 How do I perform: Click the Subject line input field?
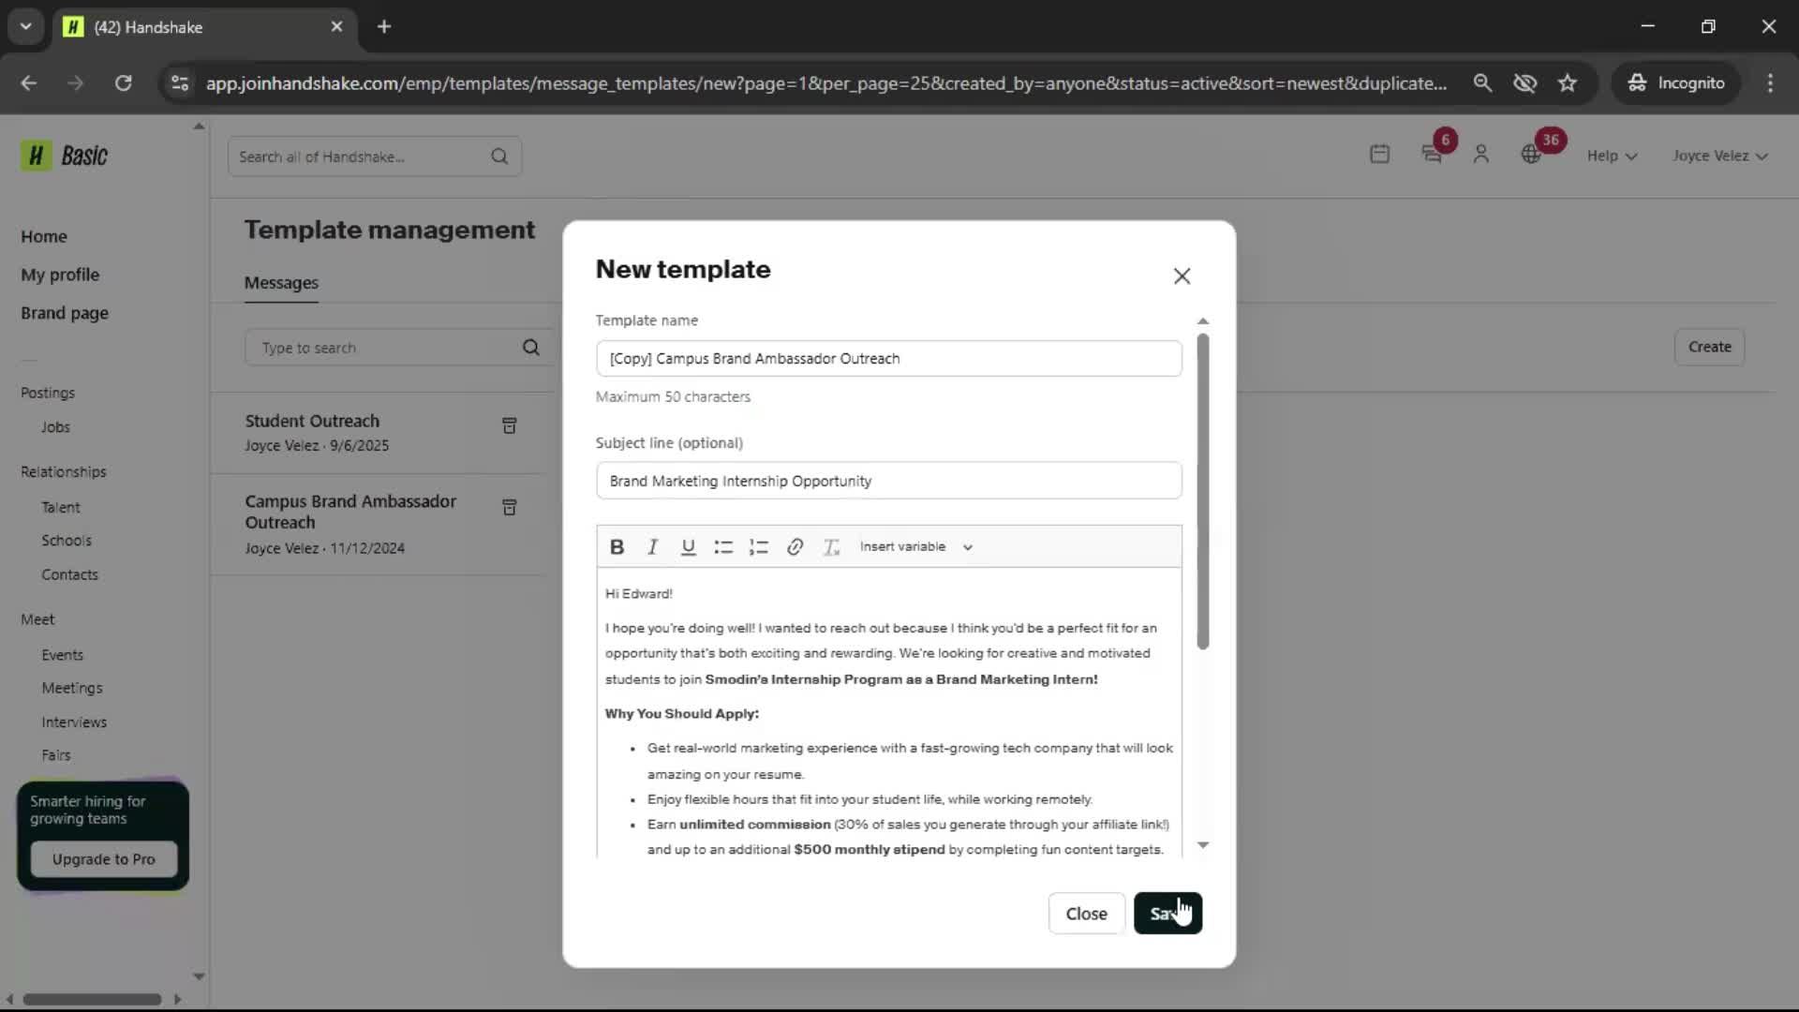click(x=888, y=481)
